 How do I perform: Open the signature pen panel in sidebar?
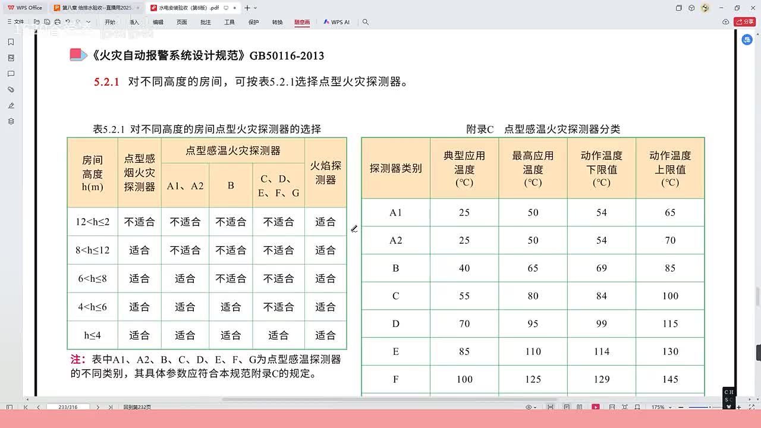[x=11, y=105]
